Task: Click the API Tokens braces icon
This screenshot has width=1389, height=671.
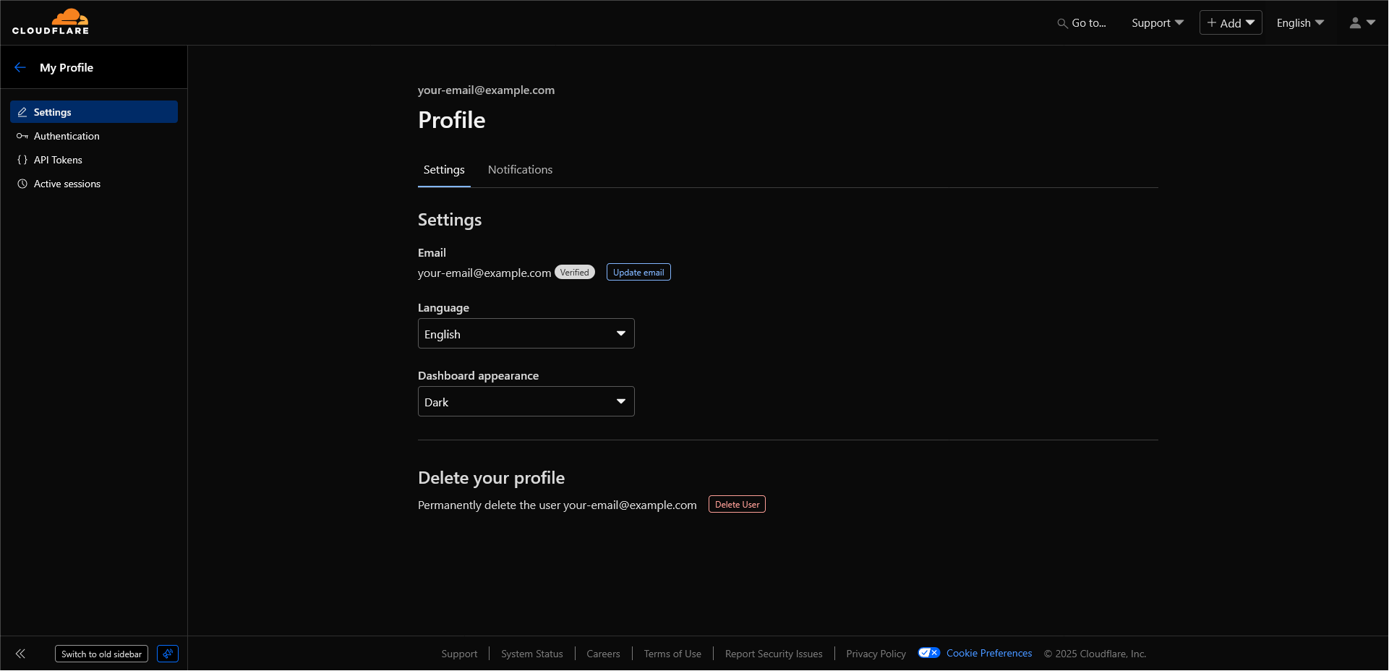Action: (x=22, y=160)
